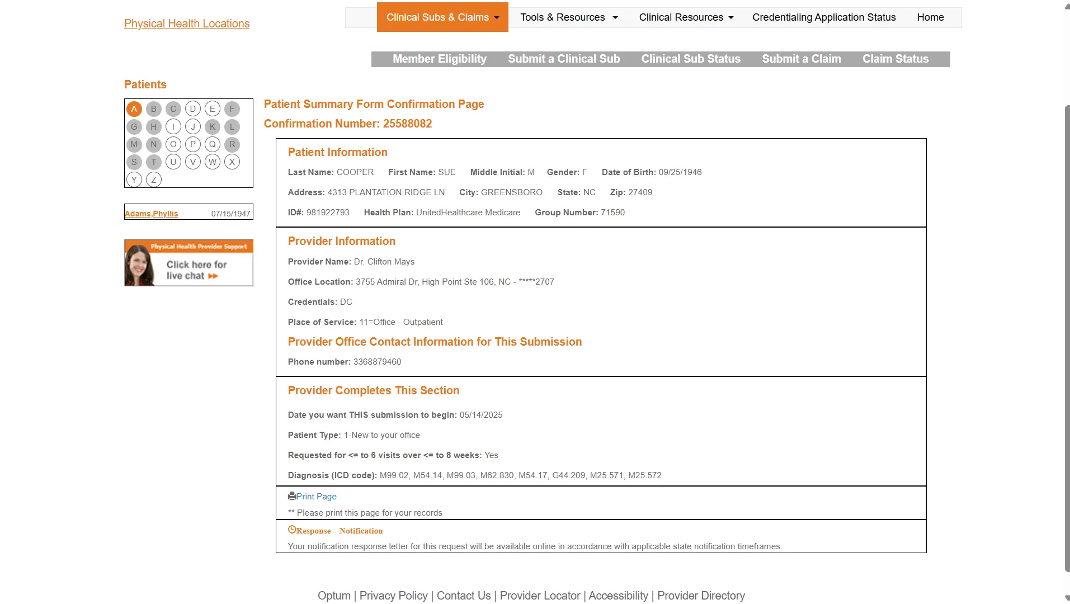Select patient letter V filter

click(193, 162)
